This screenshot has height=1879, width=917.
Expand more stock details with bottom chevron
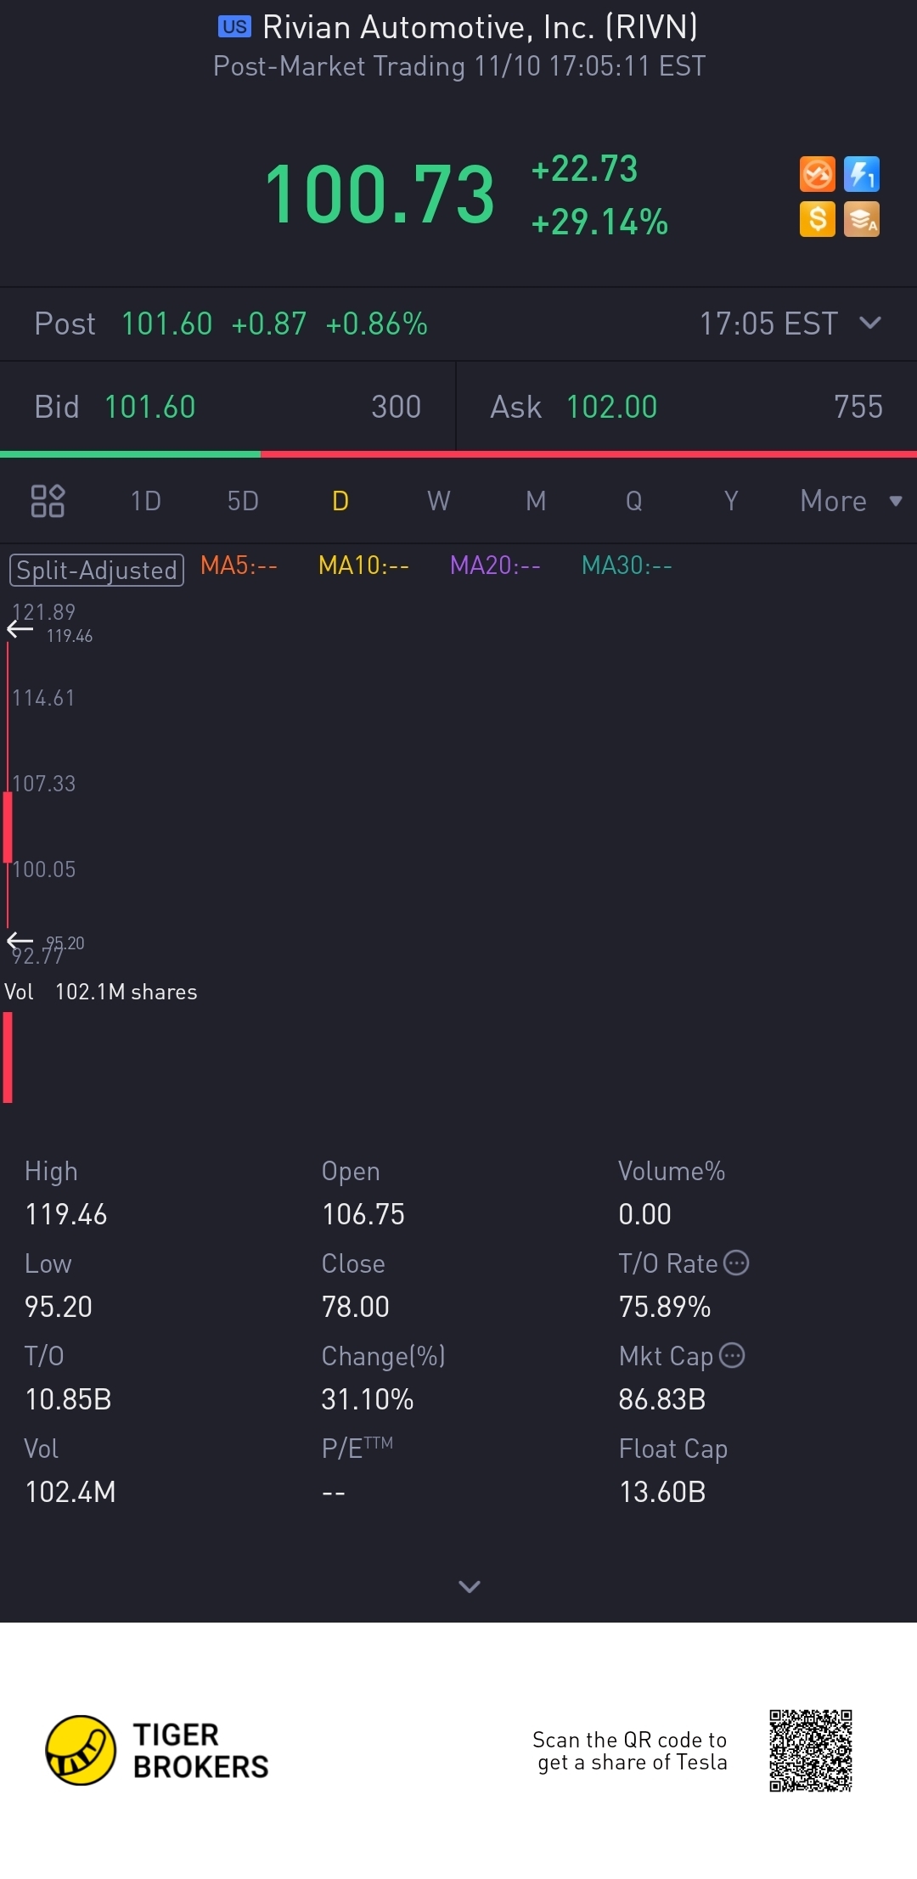(470, 1586)
